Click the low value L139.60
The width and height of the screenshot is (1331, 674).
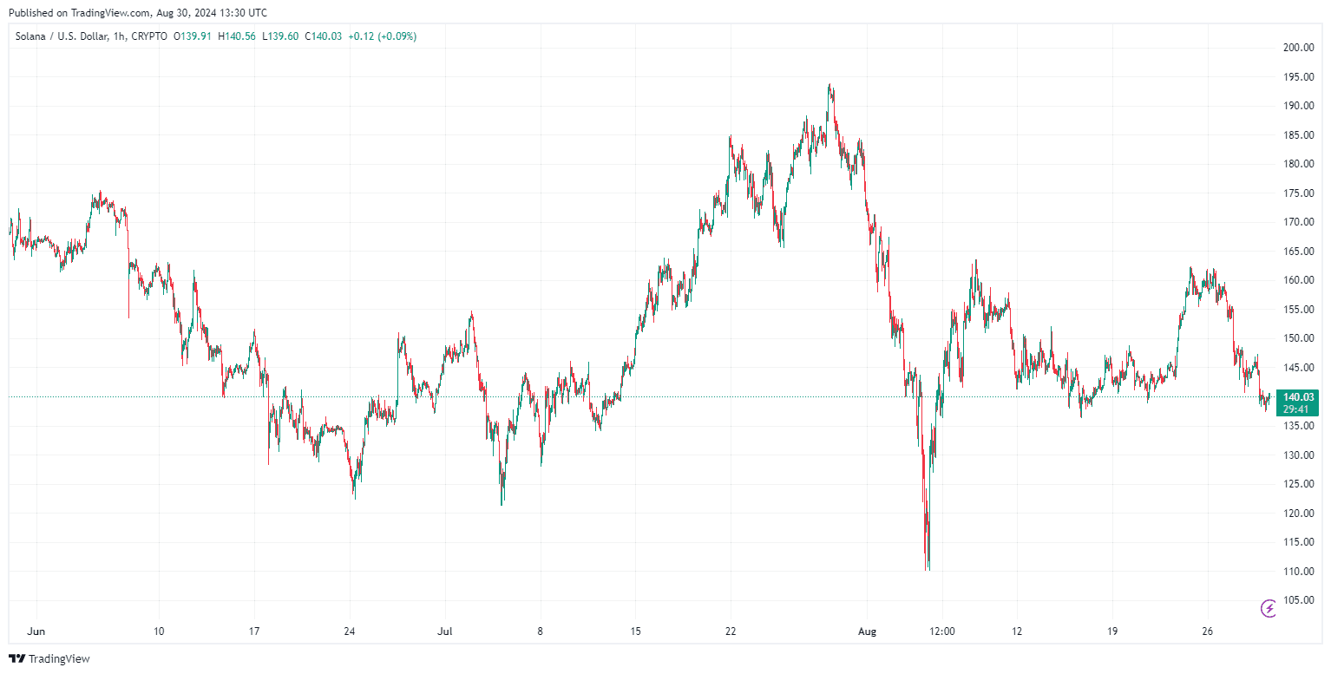pyautogui.click(x=279, y=36)
